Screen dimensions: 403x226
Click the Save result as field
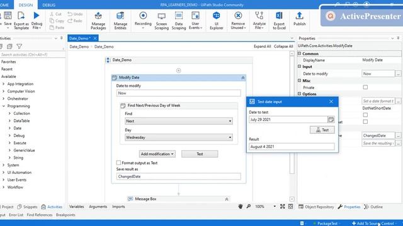(178, 176)
